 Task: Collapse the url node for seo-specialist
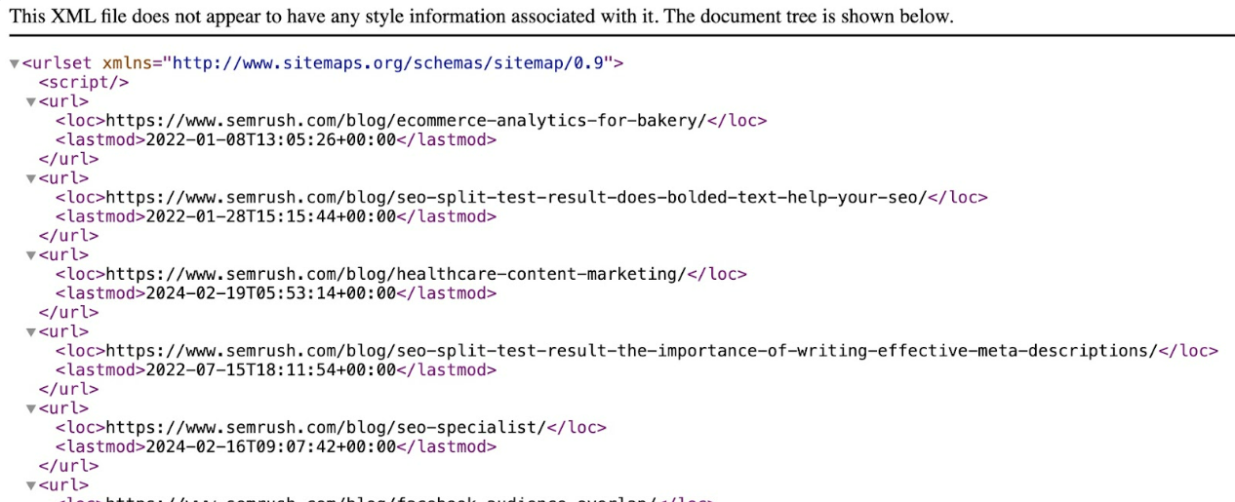tap(31, 409)
